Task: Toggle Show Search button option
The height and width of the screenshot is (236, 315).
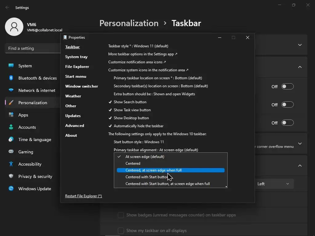Action: 130,102
